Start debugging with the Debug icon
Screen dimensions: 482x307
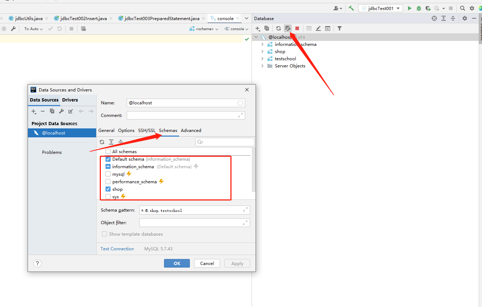tap(418, 8)
